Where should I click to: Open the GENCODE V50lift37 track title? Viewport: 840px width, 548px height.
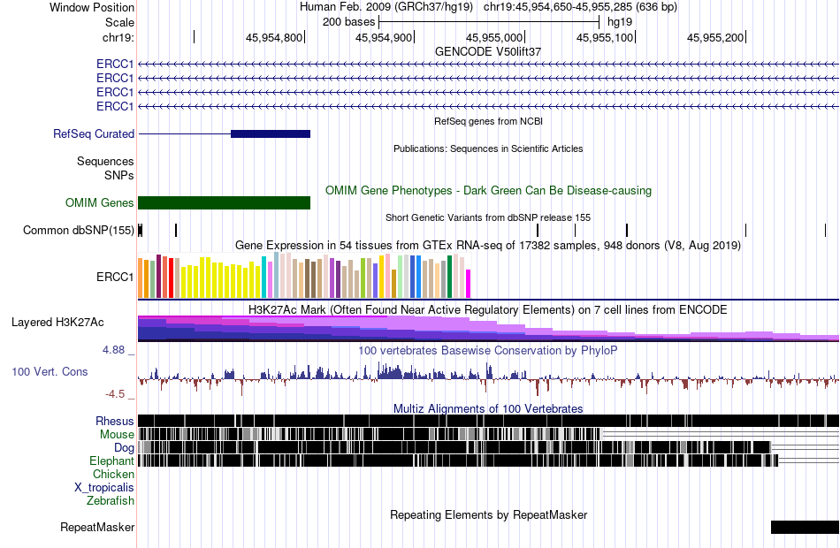click(x=488, y=51)
